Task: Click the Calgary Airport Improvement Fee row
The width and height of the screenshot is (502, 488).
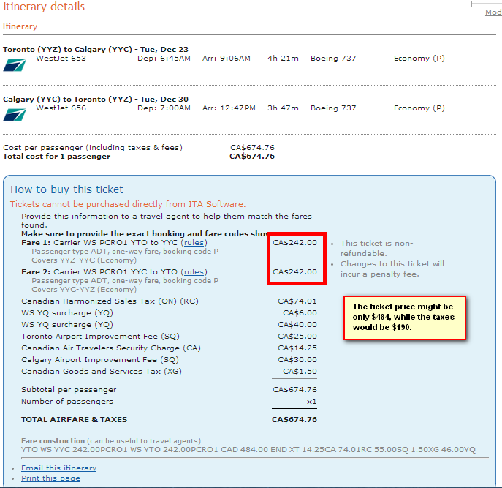Action: [169, 360]
